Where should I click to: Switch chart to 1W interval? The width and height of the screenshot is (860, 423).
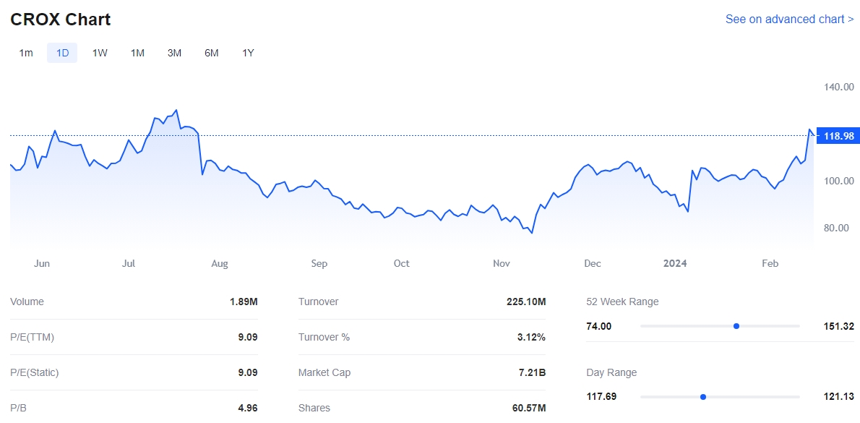[100, 53]
